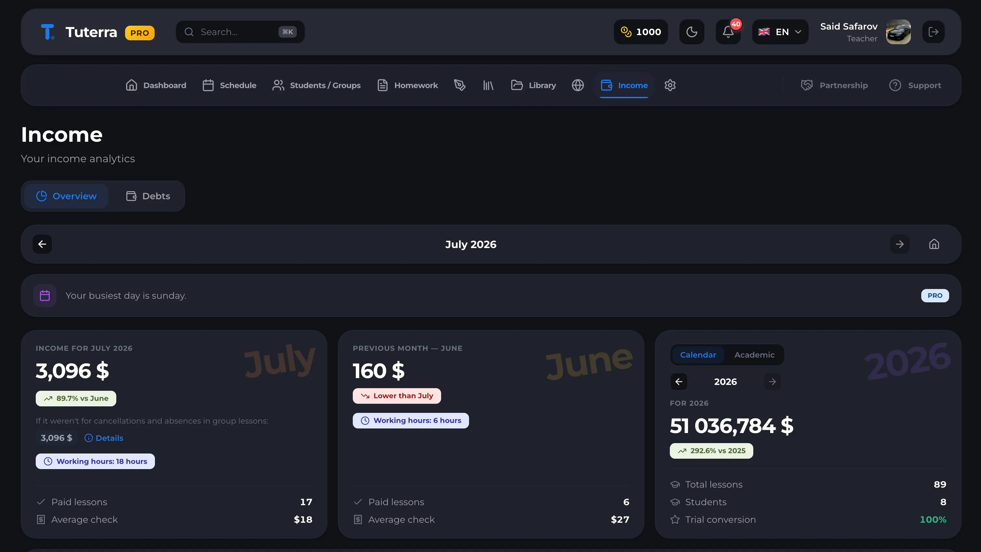Open the Homework nav item
Image resolution: width=981 pixels, height=552 pixels.
(407, 85)
